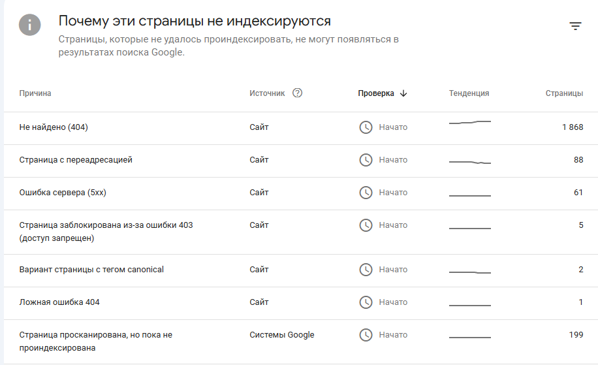Open the Ложная ошибка 404 reason

(59, 302)
